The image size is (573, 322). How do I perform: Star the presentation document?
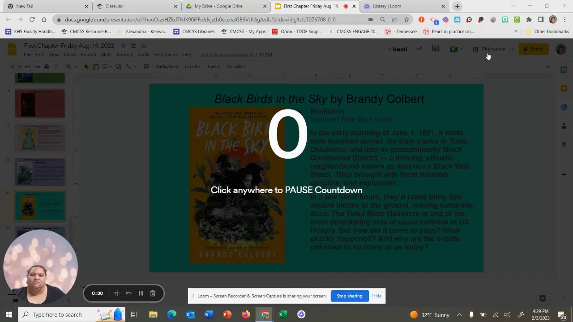[x=124, y=46]
